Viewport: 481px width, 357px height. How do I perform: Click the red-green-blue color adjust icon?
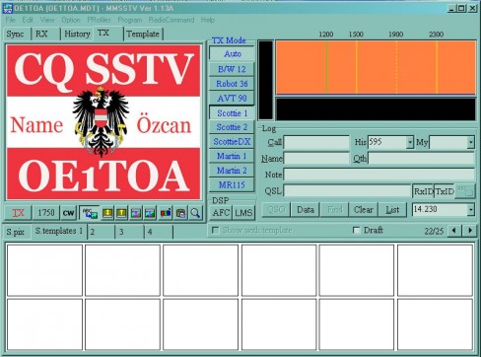[166, 213]
